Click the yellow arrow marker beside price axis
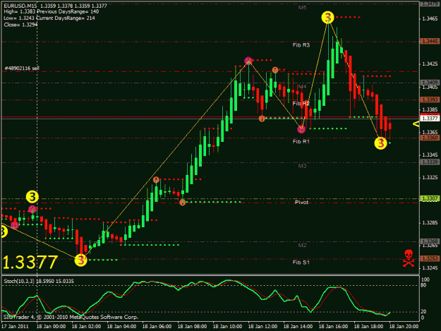Screen dimensions: 441x331 pyautogui.click(x=416, y=124)
